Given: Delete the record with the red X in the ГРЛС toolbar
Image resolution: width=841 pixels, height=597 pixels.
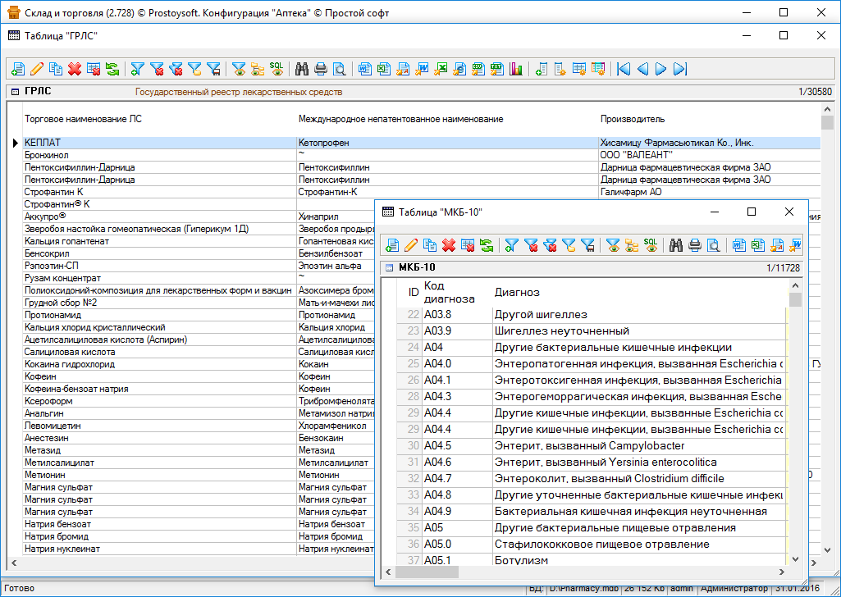Looking at the screenshot, I should (75, 69).
